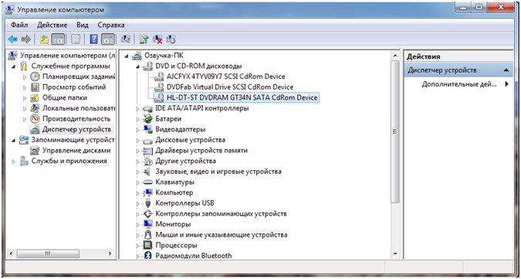The image size is (521, 279).
Task: Click the Планировщик заданий clock icon
Action: (35, 77)
